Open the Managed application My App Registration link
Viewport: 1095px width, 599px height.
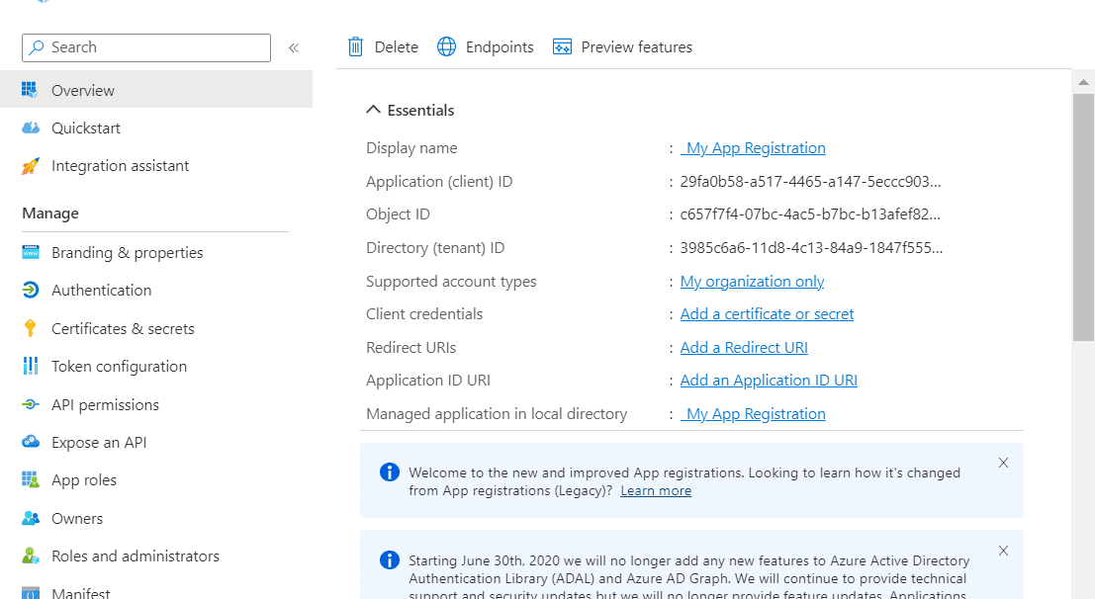(753, 414)
